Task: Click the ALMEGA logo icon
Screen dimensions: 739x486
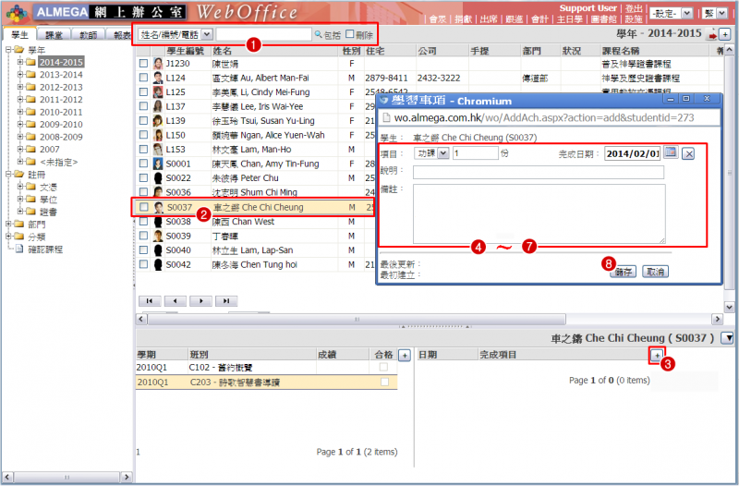Action: [x=17, y=13]
